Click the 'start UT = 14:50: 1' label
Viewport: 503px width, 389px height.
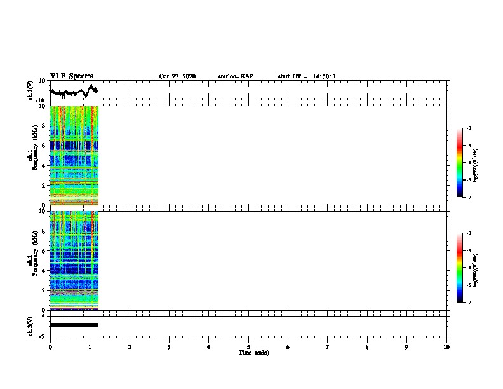click(x=307, y=76)
